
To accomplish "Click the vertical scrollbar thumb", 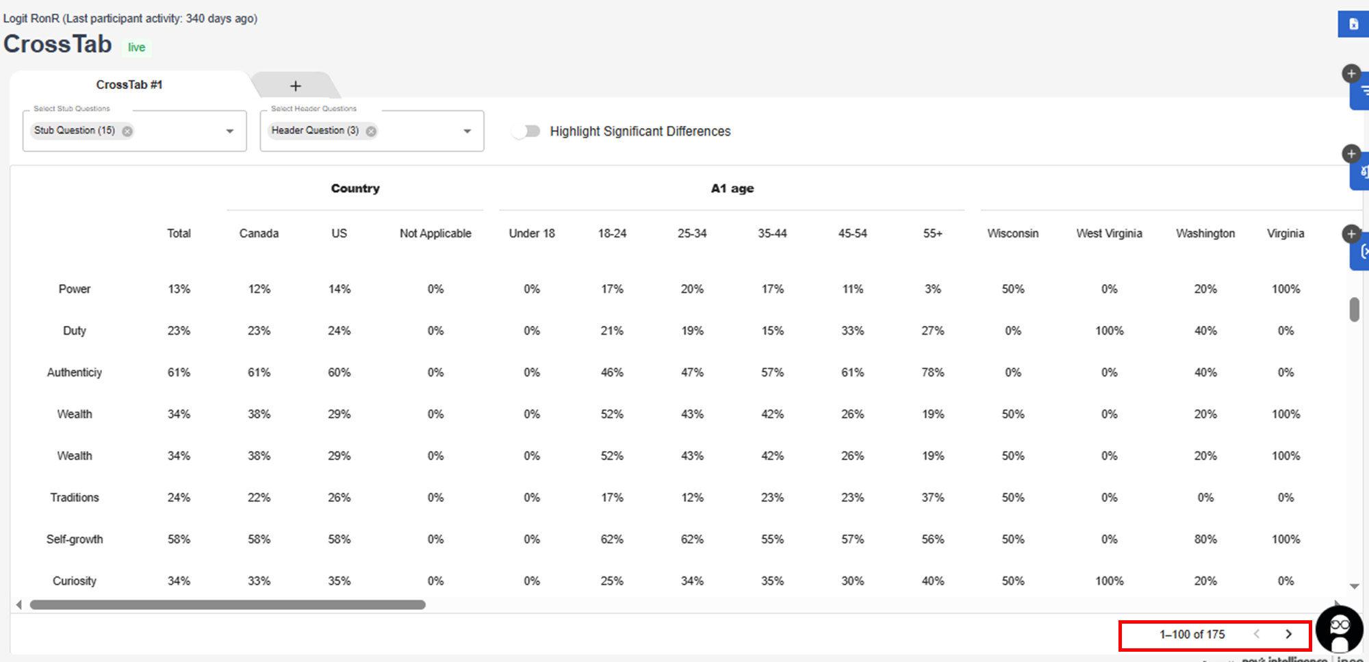I will point(1354,309).
